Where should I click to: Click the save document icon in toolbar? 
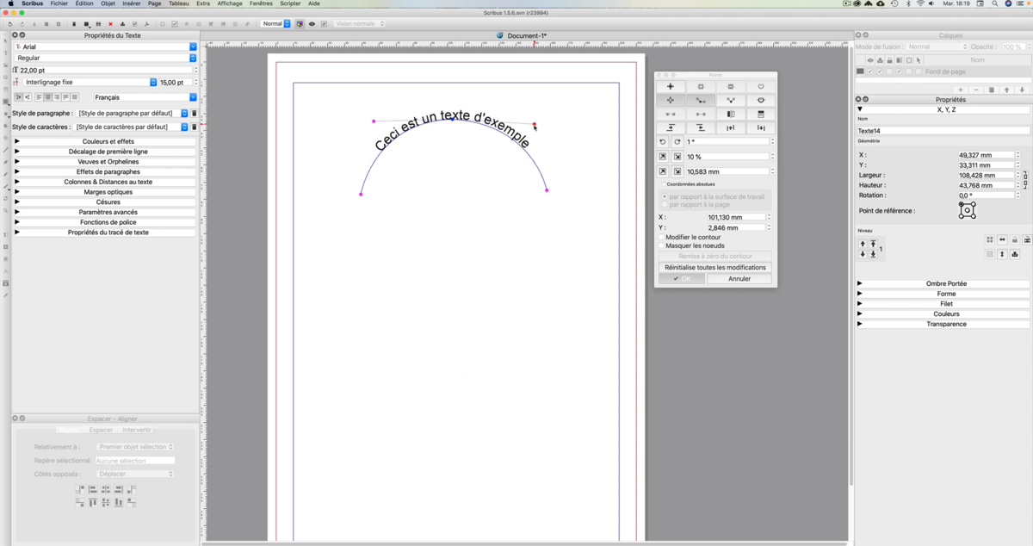tap(98, 24)
